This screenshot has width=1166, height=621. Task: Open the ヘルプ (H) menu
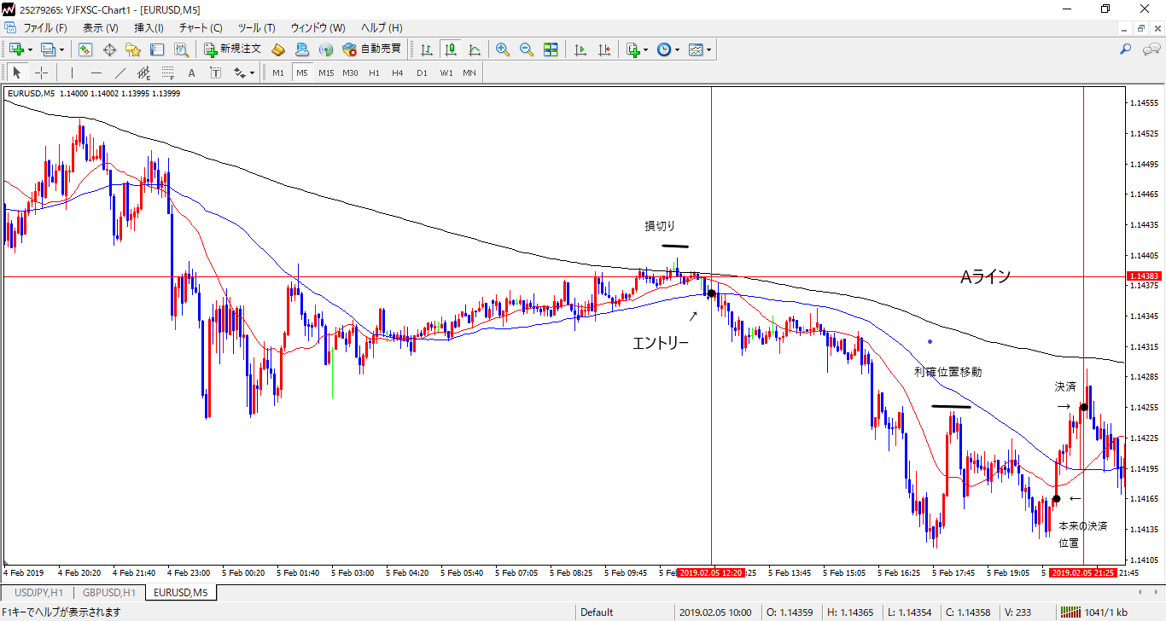pos(382,27)
